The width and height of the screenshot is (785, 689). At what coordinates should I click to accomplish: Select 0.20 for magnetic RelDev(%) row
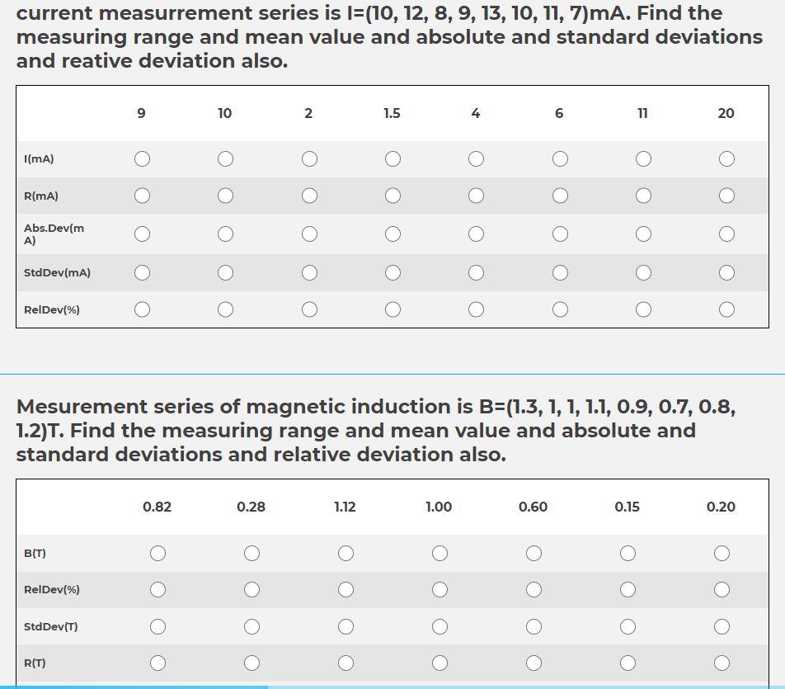click(722, 589)
